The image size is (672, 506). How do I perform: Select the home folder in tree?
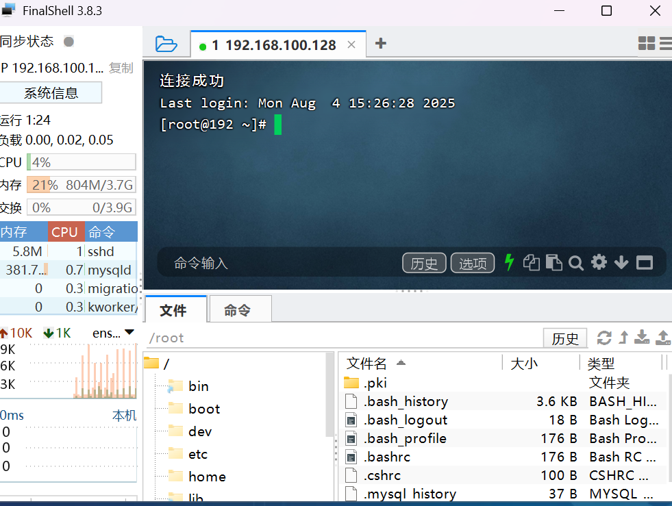point(197,477)
